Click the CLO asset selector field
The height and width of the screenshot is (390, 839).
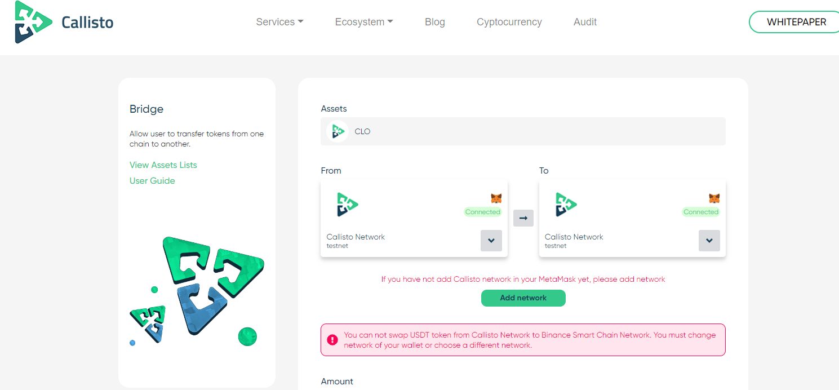point(523,131)
